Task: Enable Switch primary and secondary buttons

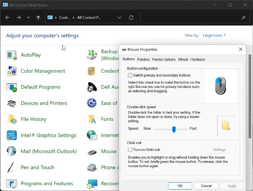Action: [x=130, y=76]
